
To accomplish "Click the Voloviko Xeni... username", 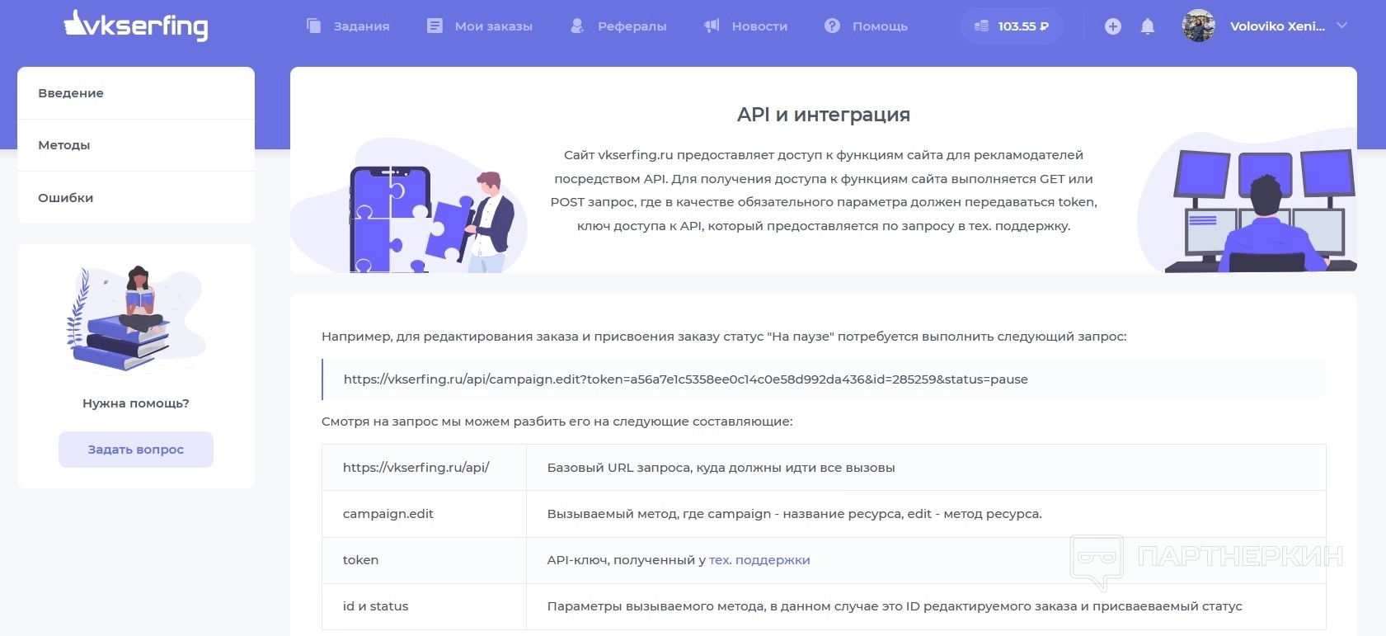I will point(1277,26).
